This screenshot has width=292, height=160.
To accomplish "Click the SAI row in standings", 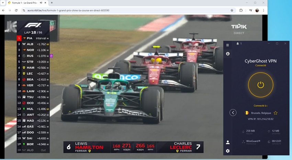I will (x=33, y=138).
